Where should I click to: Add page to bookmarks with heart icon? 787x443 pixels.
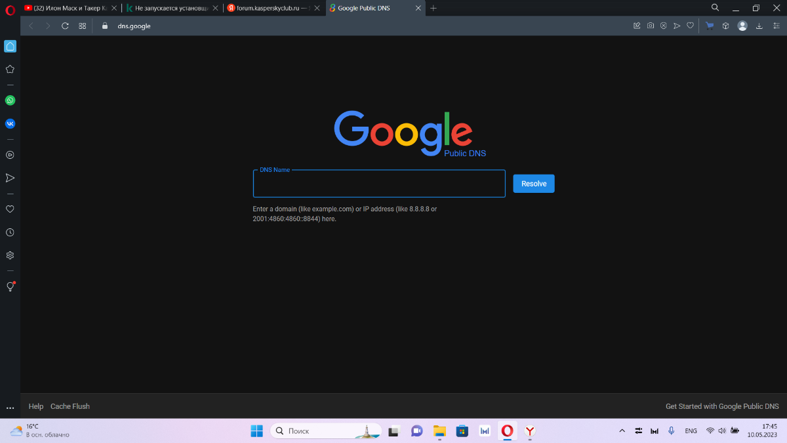tap(690, 26)
